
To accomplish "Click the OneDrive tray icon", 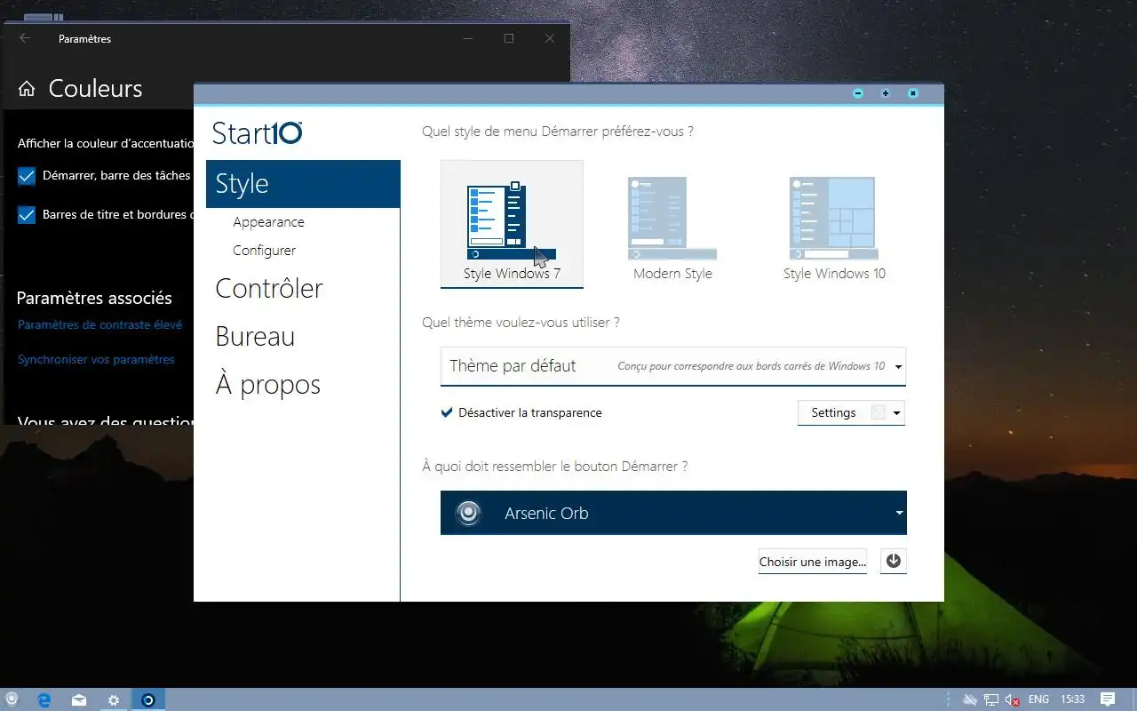I will [x=970, y=700].
